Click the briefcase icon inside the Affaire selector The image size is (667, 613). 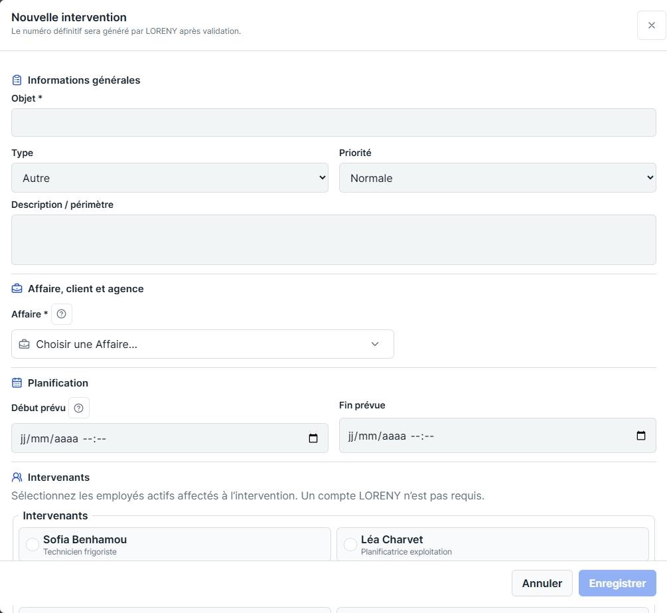pyautogui.click(x=25, y=344)
